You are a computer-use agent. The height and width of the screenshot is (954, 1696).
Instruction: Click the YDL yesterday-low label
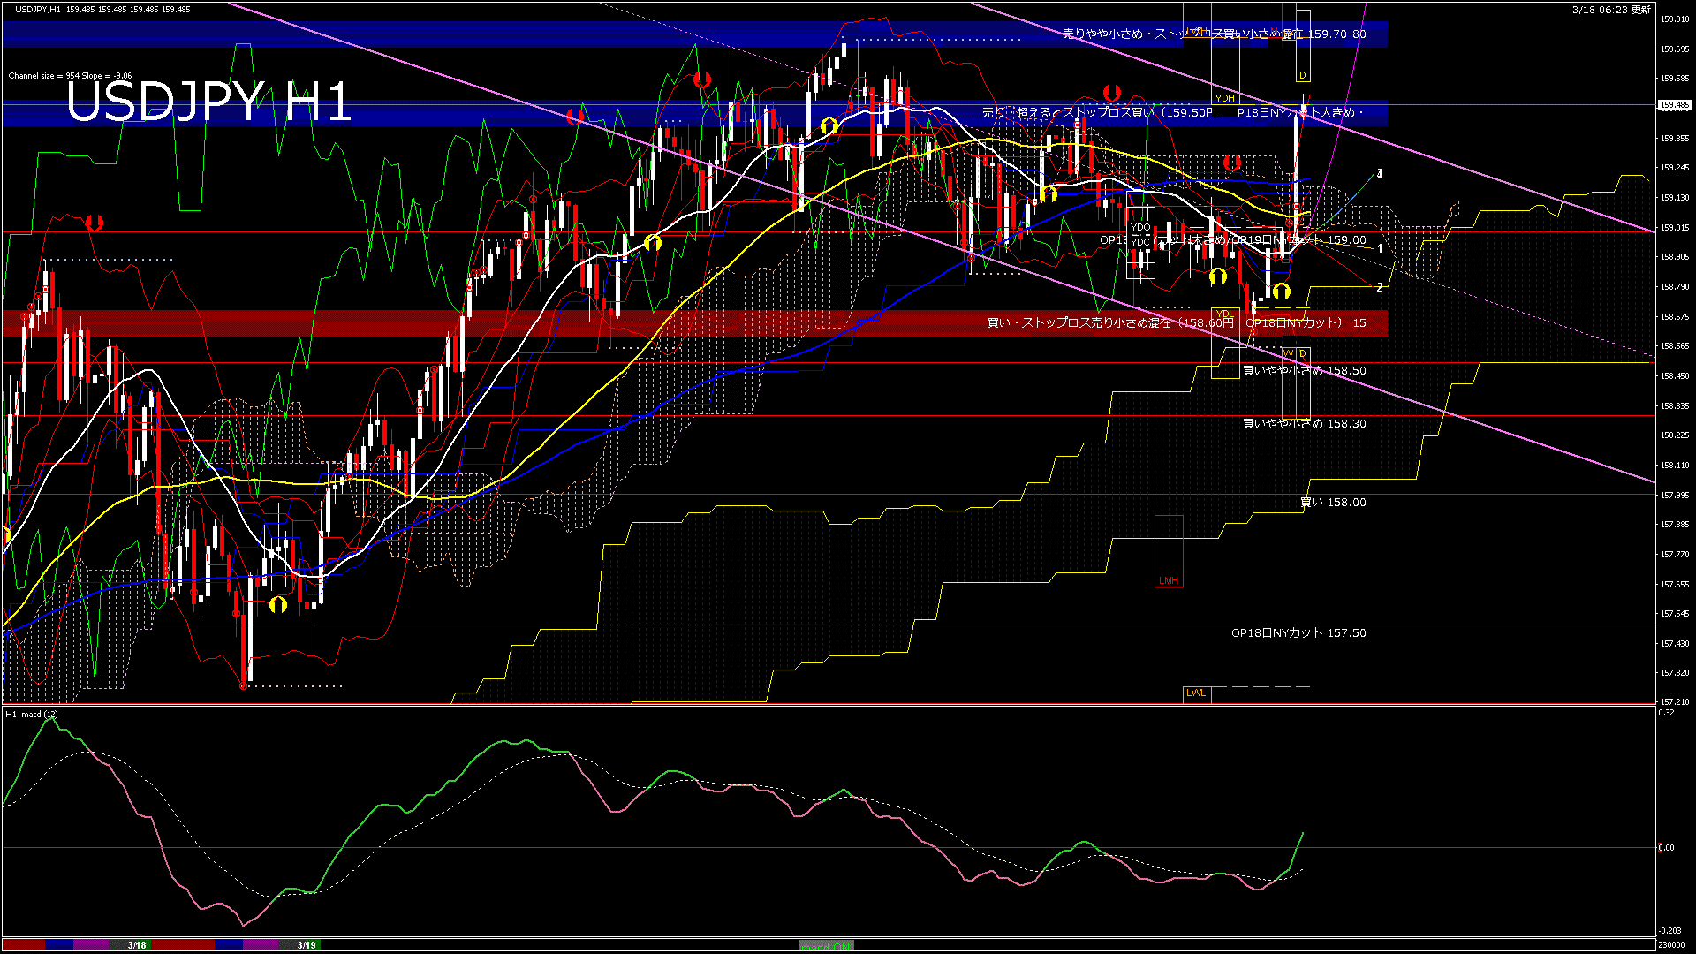click(x=1224, y=314)
